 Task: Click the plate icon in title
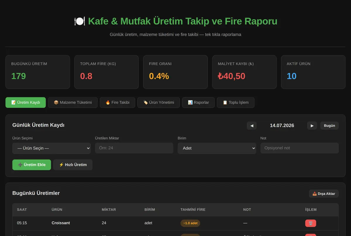pos(80,21)
